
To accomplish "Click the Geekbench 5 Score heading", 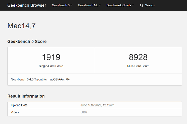I will pyautogui.click(x=27, y=42).
